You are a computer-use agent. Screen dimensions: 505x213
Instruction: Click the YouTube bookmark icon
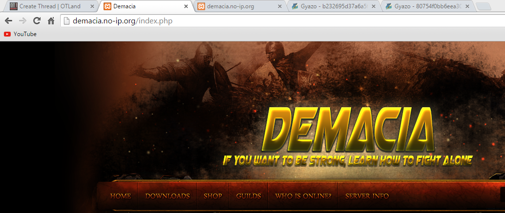click(7, 34)
